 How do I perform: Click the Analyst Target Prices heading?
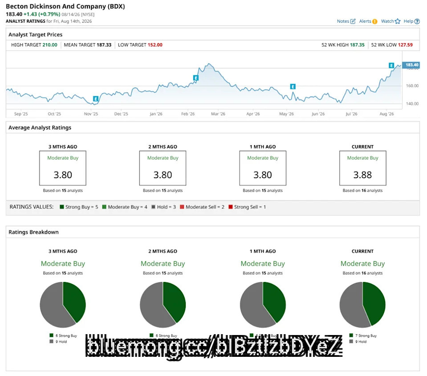tap(36, 35)
